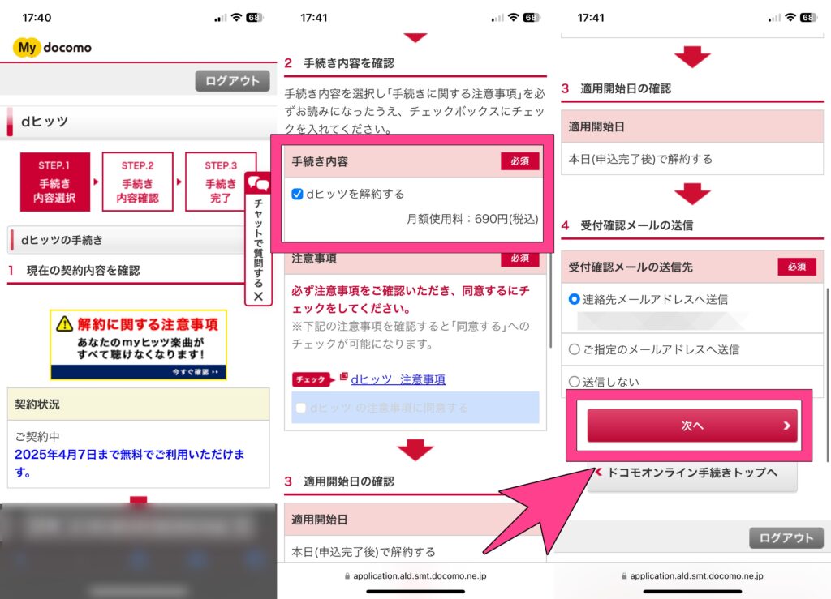Click the scrollbar in middle screen notes box
831x599 pixels.
(x=551, y=300)
